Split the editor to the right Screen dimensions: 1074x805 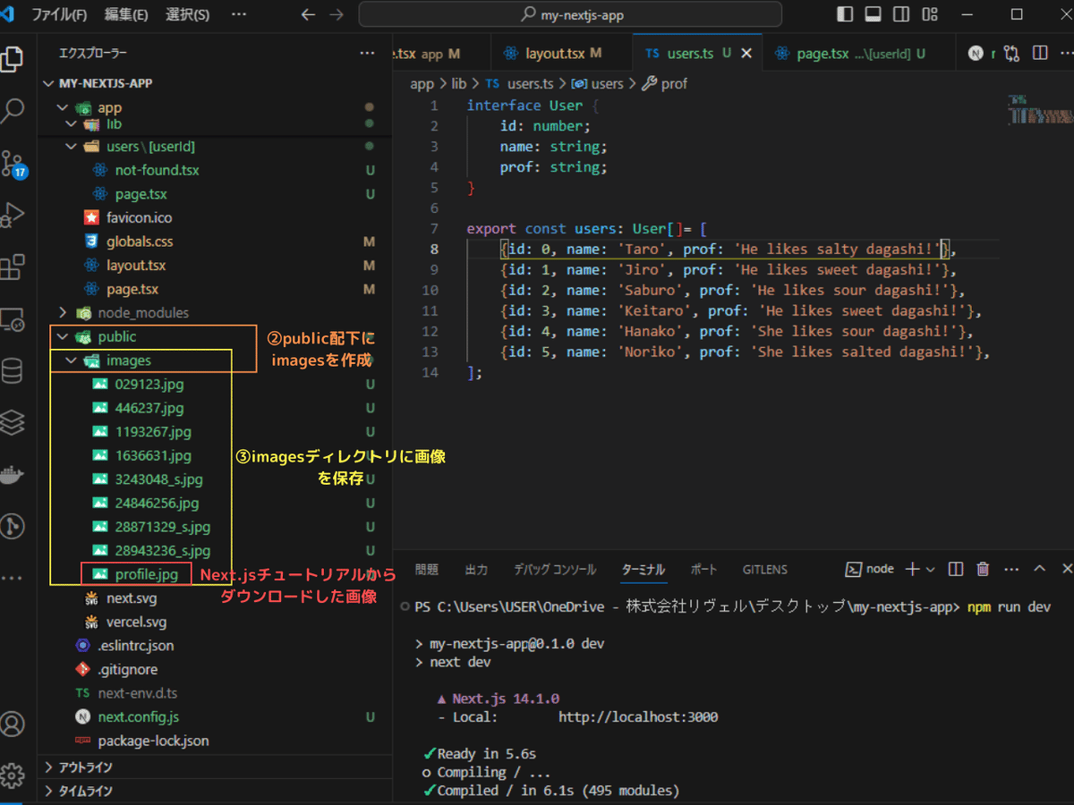[1040, 54]
